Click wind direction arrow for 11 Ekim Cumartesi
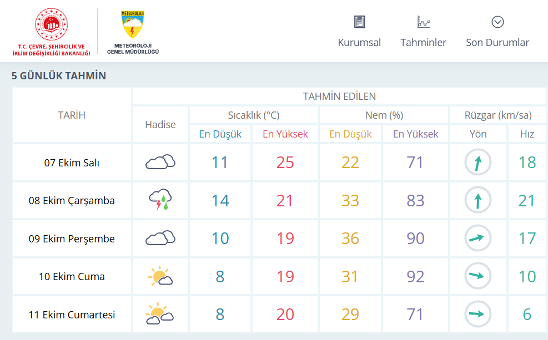Image resolution: width=548 pixels, height=340 pixels. coord(477,314)
